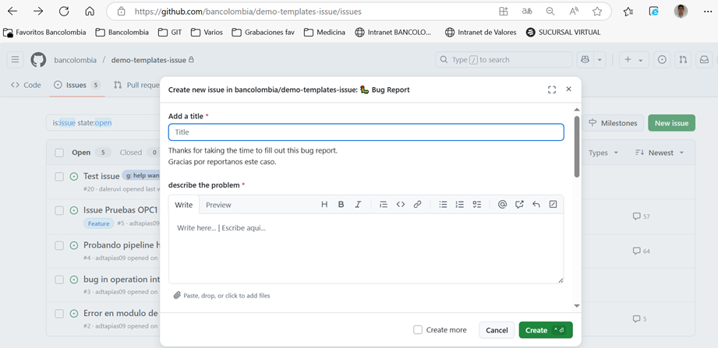This screenshot has height=348, width=718.
Task: Enable the Create more checkbox
Action: point(418,330)
